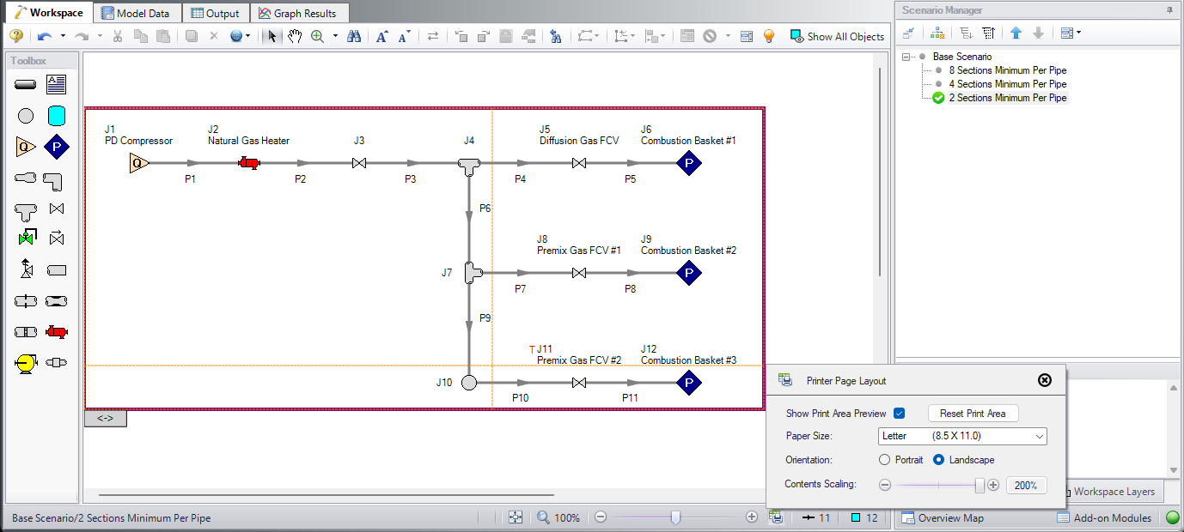Image resolution: width=1184 pixels, height=532 pixels.
Task: Open the Overview Map tab
Action: point(943,517)
